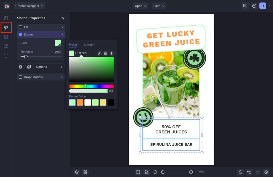
Task: Open the Graphic Designer dropdown
Action: (x=29, y=6)
